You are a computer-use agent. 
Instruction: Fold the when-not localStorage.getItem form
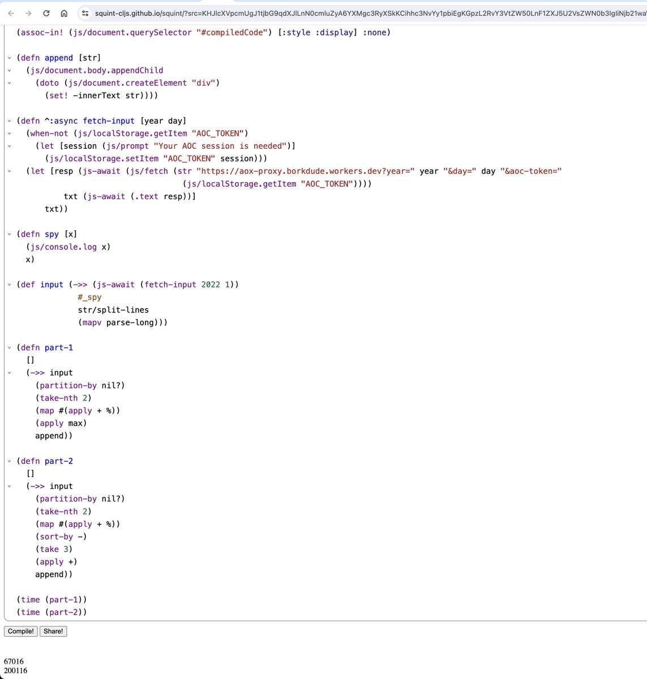(x=10, y=133)
